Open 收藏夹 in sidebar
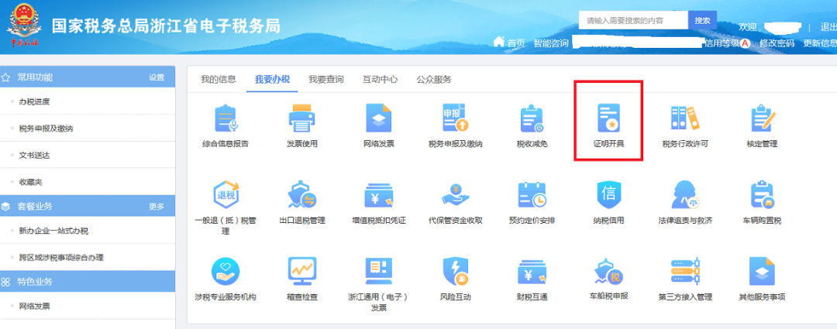The height and width of the screenshot is (329, 837). (30, 182)
